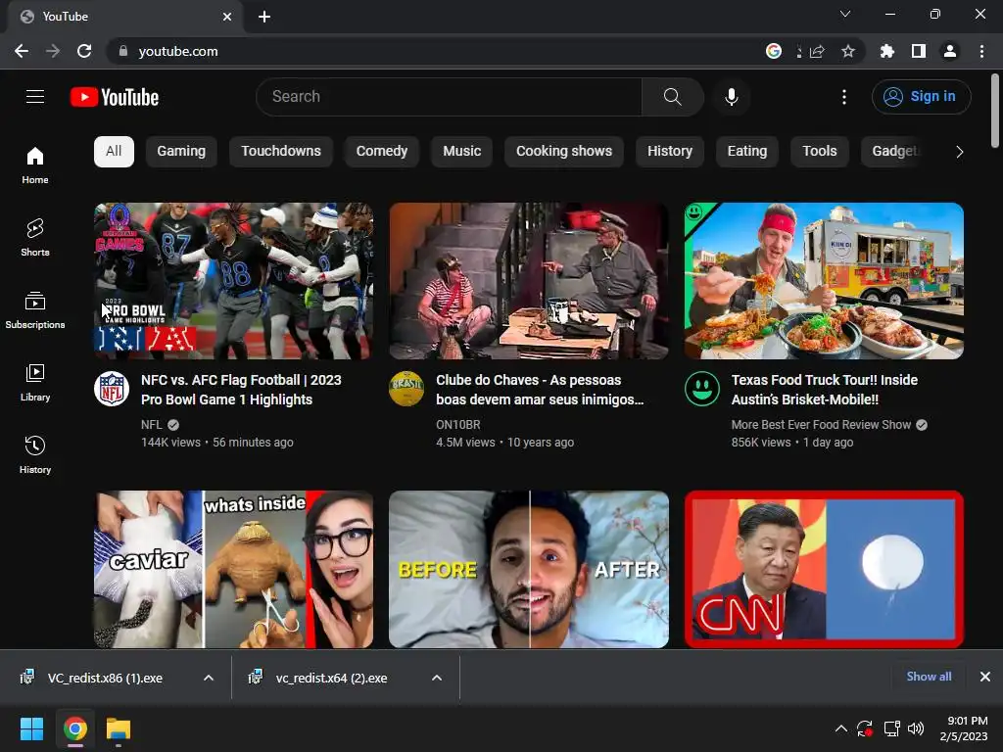The image size is (1003, 752).
Task: Select the History chip
Action: tap(670, 152)
